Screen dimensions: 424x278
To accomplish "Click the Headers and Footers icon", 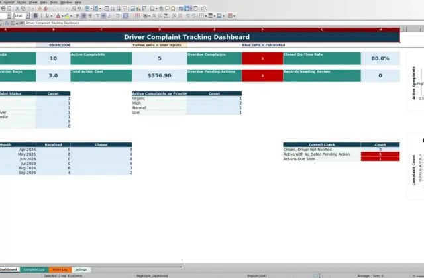I will pyautogui.click(x=173, y=9).
